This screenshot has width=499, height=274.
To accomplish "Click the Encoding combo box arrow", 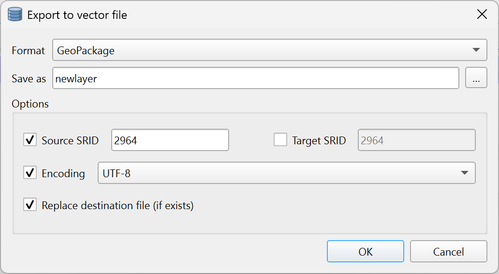I will pos(464,173).
